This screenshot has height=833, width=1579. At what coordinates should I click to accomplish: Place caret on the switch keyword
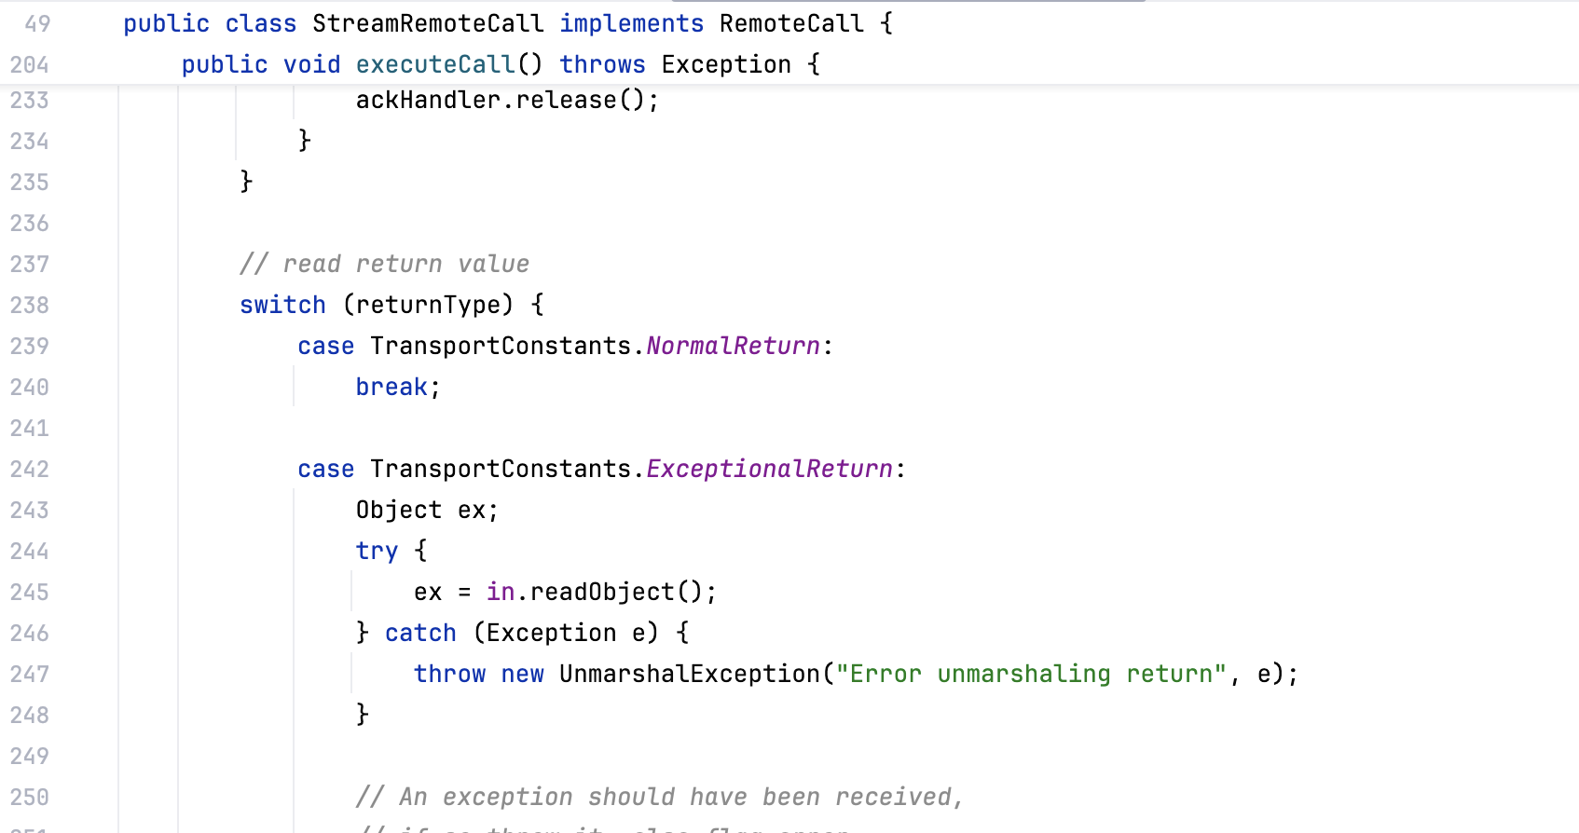[x=282, y=305]
